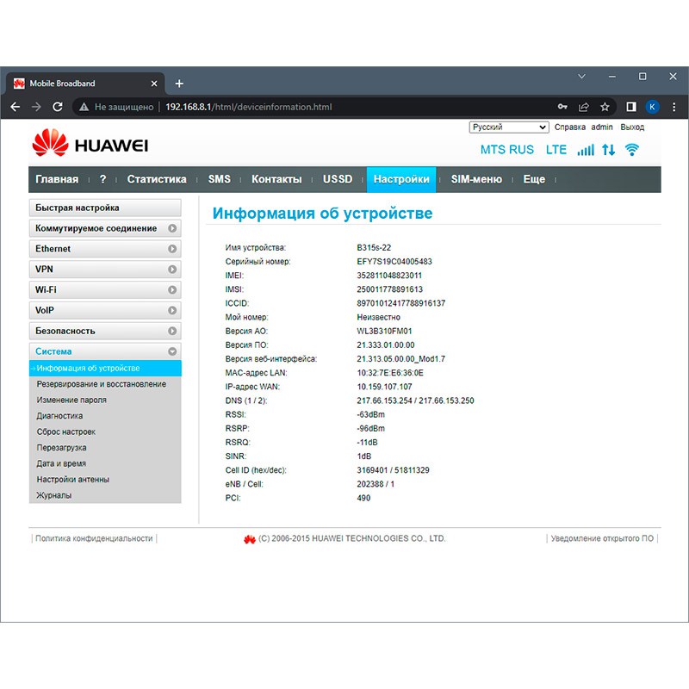Open the Политика конфиденциальности link
The image size is (689, 689).
coord(94,538)
